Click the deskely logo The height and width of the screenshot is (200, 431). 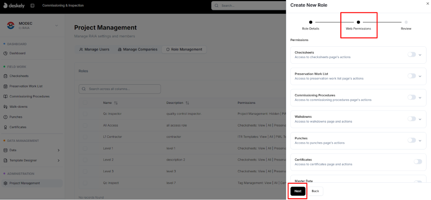coord(13,6)
